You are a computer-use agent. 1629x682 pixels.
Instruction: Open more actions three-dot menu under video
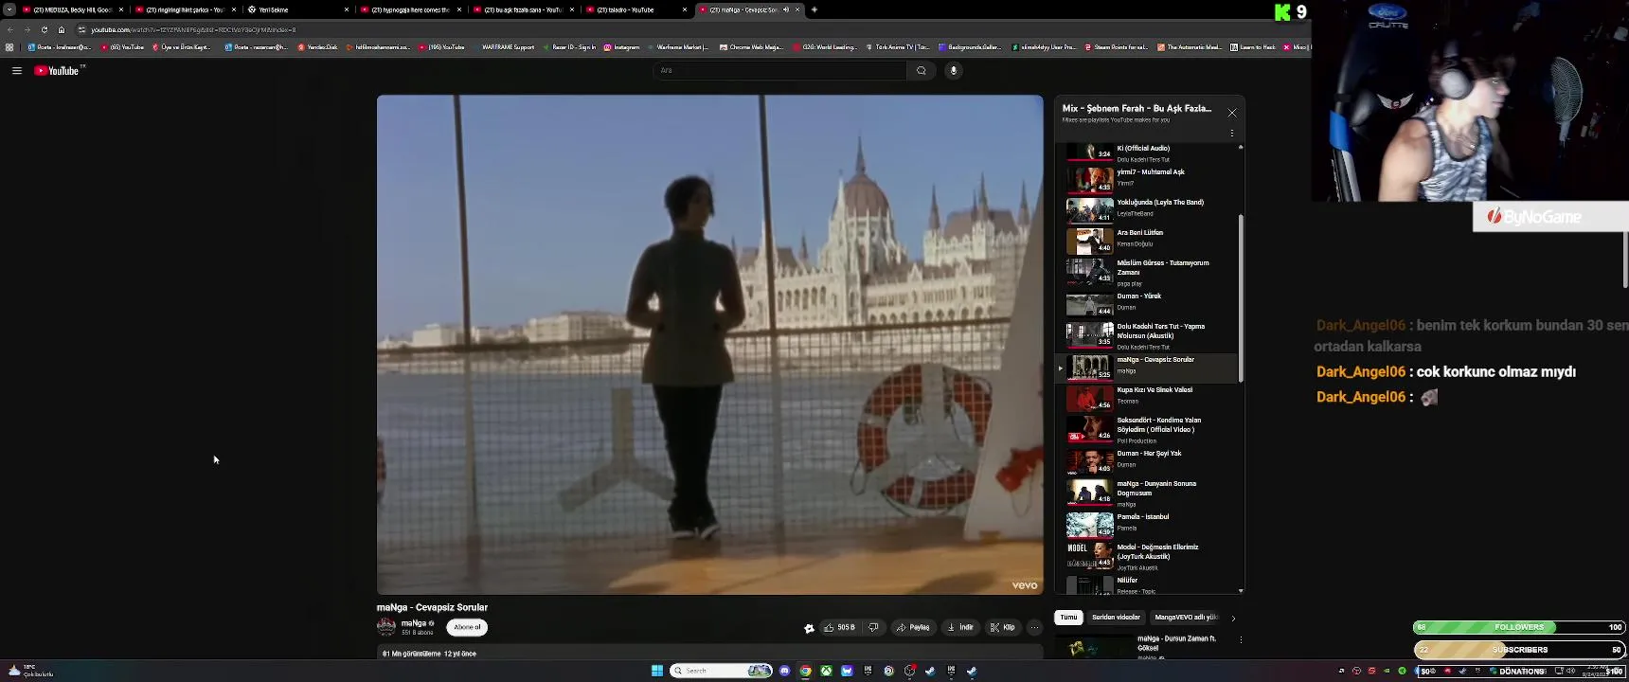click(x=1034, y=627)
